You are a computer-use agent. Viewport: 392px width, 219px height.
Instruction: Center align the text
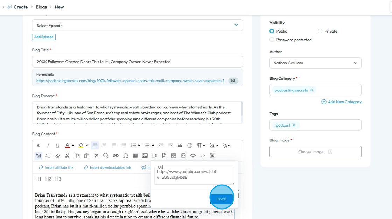(x=105, y=146)
